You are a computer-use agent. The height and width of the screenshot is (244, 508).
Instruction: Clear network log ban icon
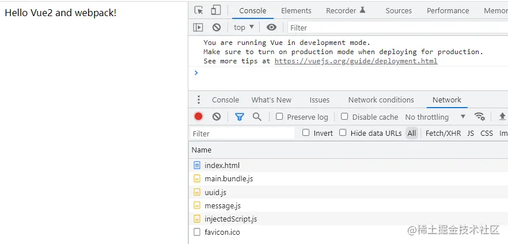pyautogui.click(x=217, y=116)
